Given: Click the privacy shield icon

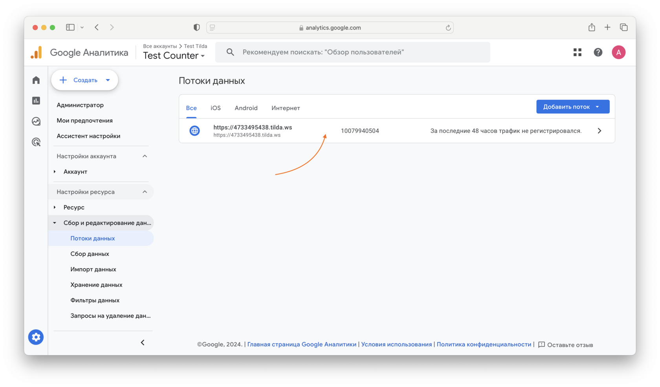Looking at the screenshot, I should pyautogui.click(x=196, y=27).
